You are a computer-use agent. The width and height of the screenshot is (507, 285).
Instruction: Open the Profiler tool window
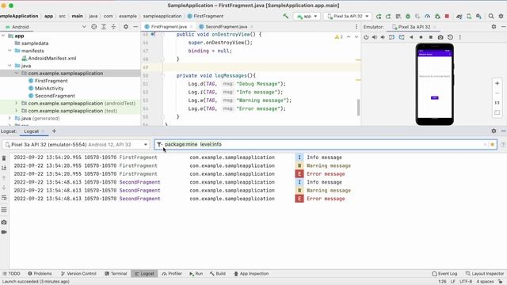tap(172, 274)
